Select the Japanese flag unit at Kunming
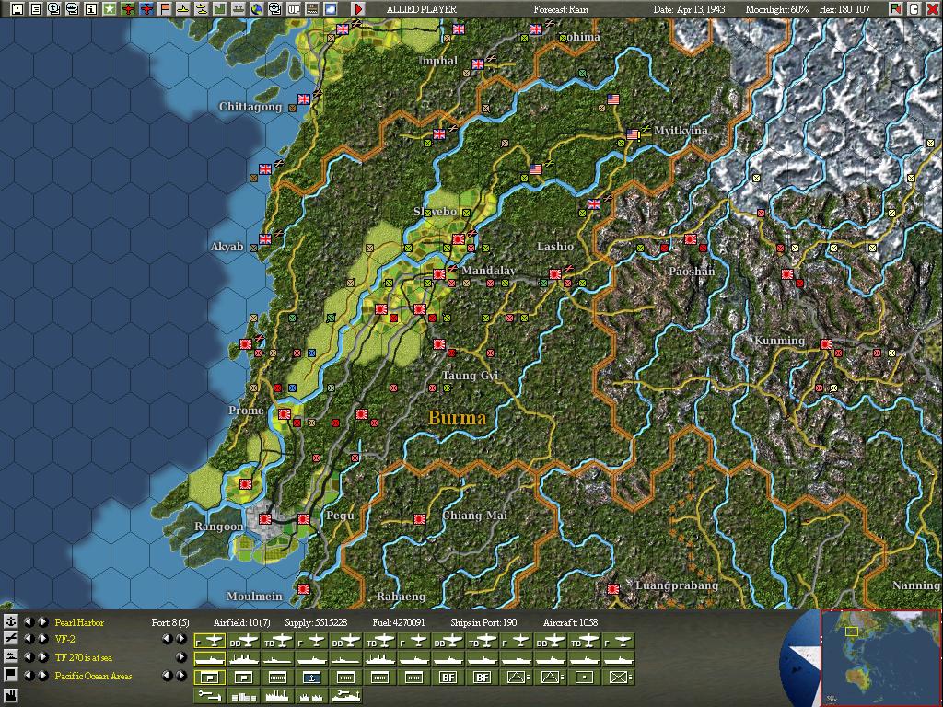This screenshot has height=707, width=943. (x=826, y=344)
